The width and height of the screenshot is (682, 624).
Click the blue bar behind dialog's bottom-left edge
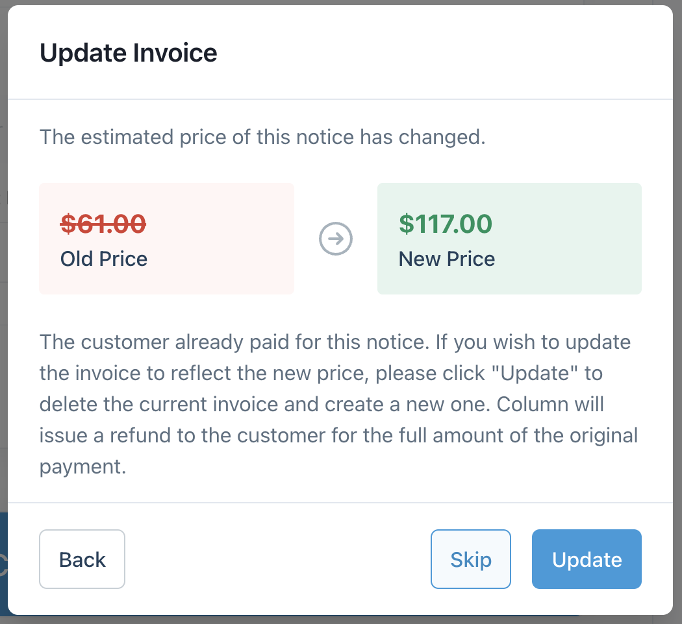click(3, 564)
